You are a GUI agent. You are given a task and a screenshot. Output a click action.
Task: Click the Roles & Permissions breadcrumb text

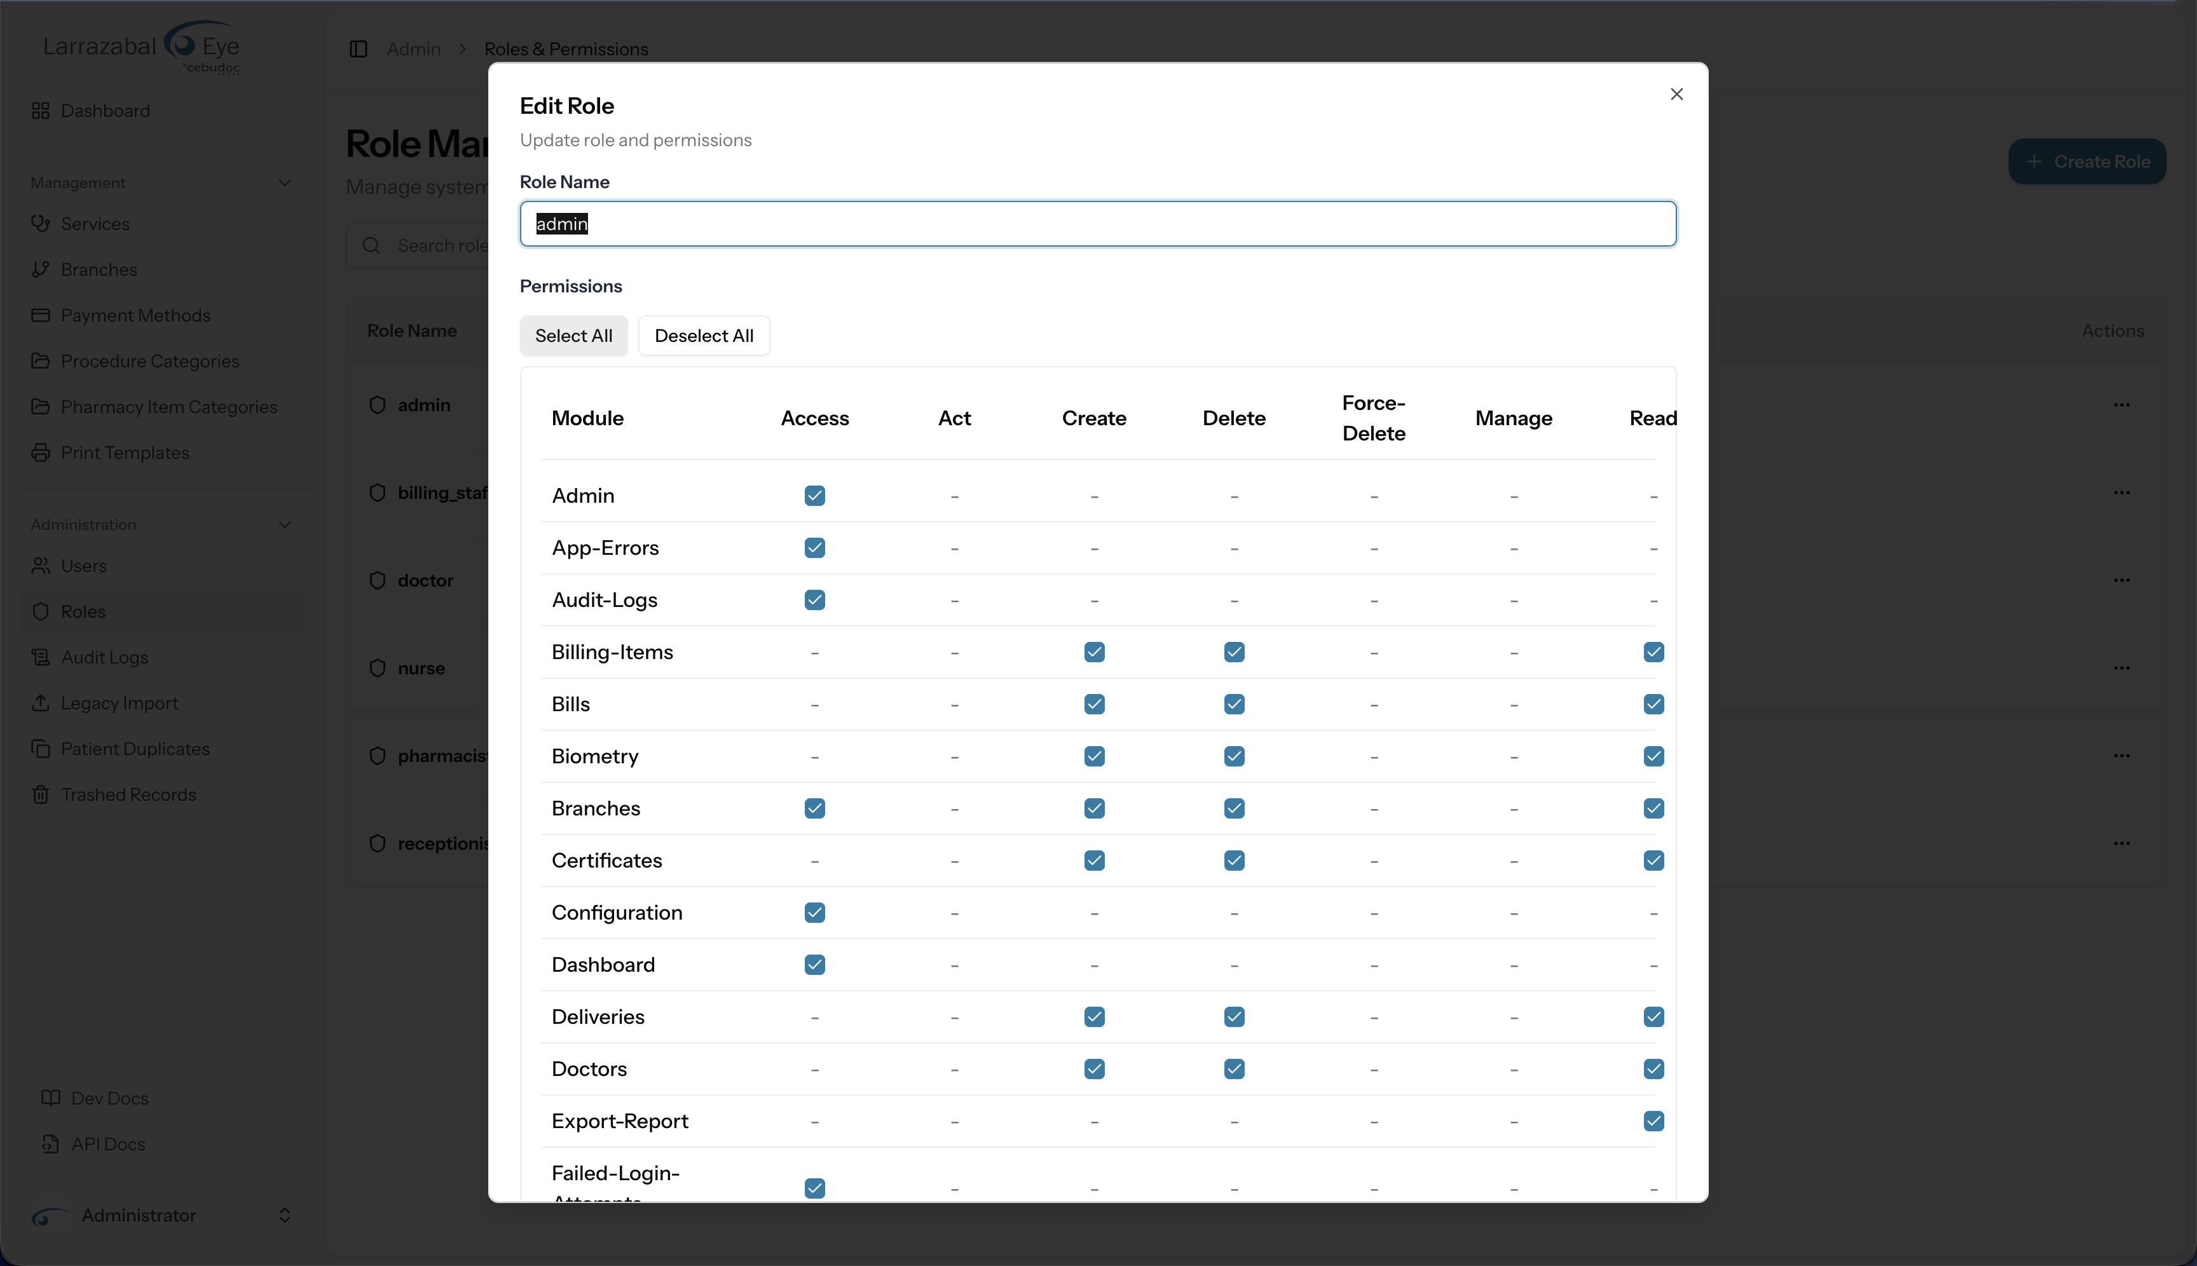pyautogui.click(x=566, y=49)
